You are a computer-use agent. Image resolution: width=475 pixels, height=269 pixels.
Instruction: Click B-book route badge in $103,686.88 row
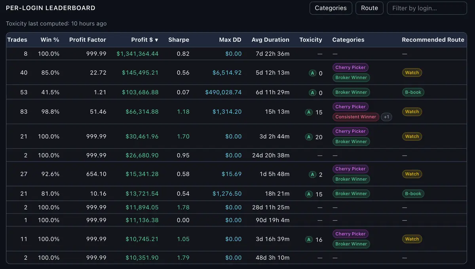[413, 92]
